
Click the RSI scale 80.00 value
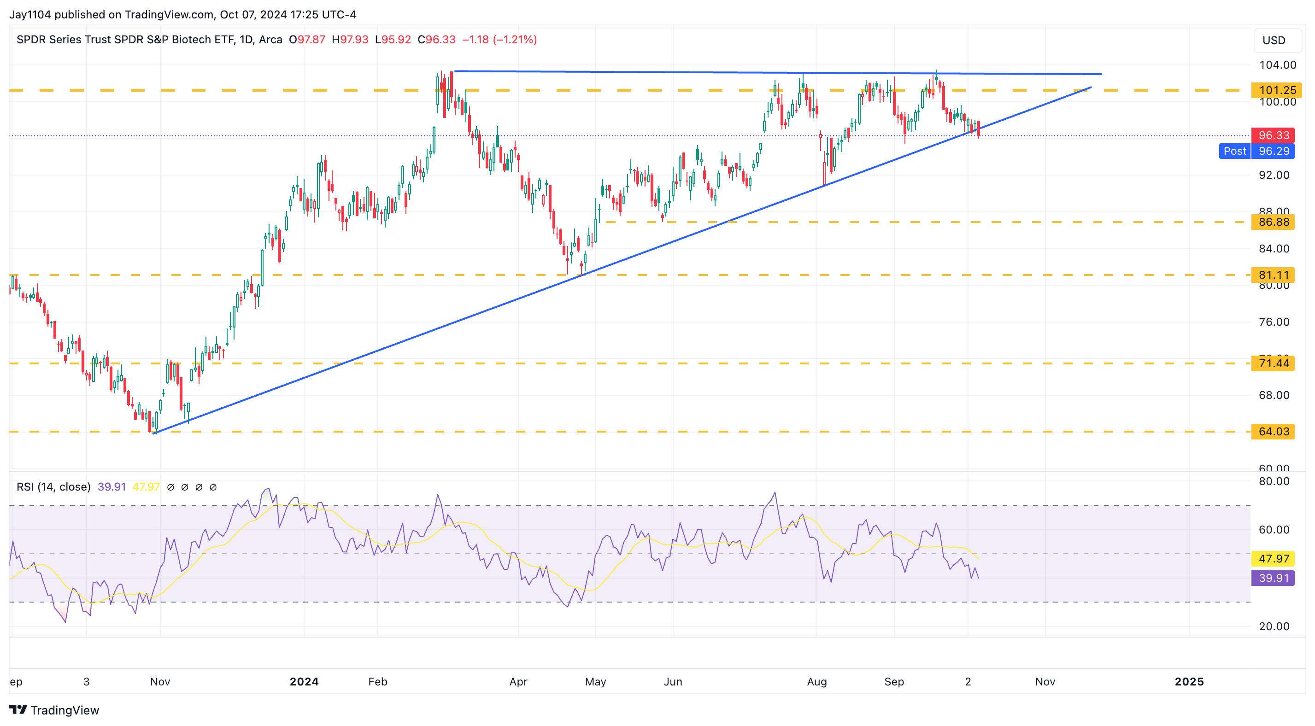pos(1274,481)
